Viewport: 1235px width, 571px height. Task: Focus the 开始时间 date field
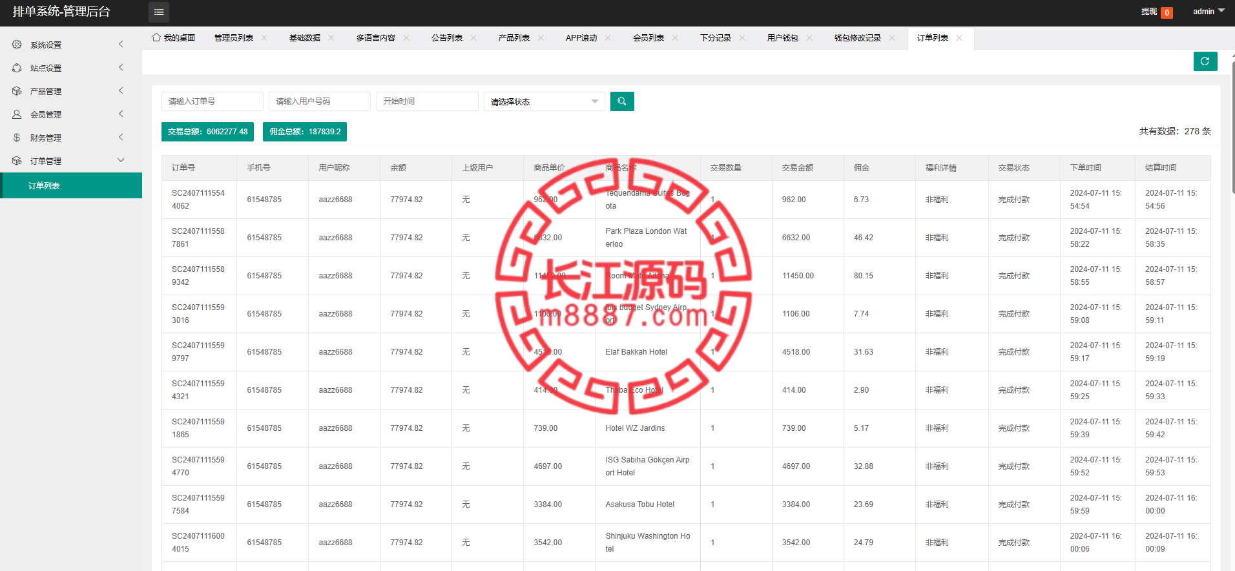[x=428, y=101]
